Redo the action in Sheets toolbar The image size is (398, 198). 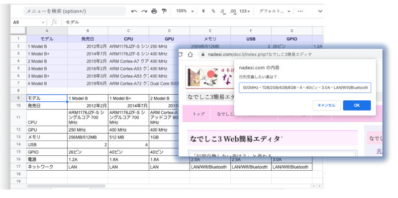(144, 11)
